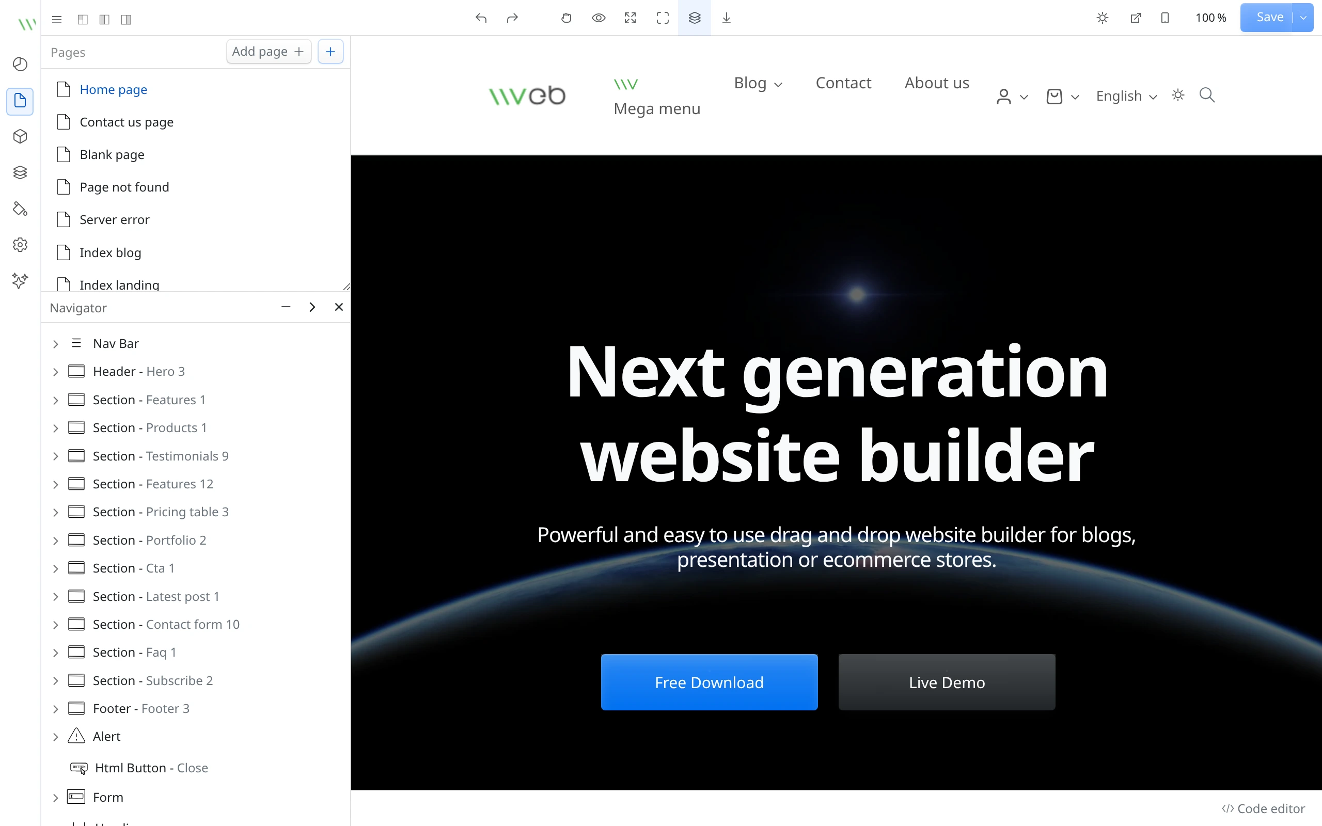
Task: Open the Mega menu nav item
Action: pyautogui.click(x=657, y=97)
